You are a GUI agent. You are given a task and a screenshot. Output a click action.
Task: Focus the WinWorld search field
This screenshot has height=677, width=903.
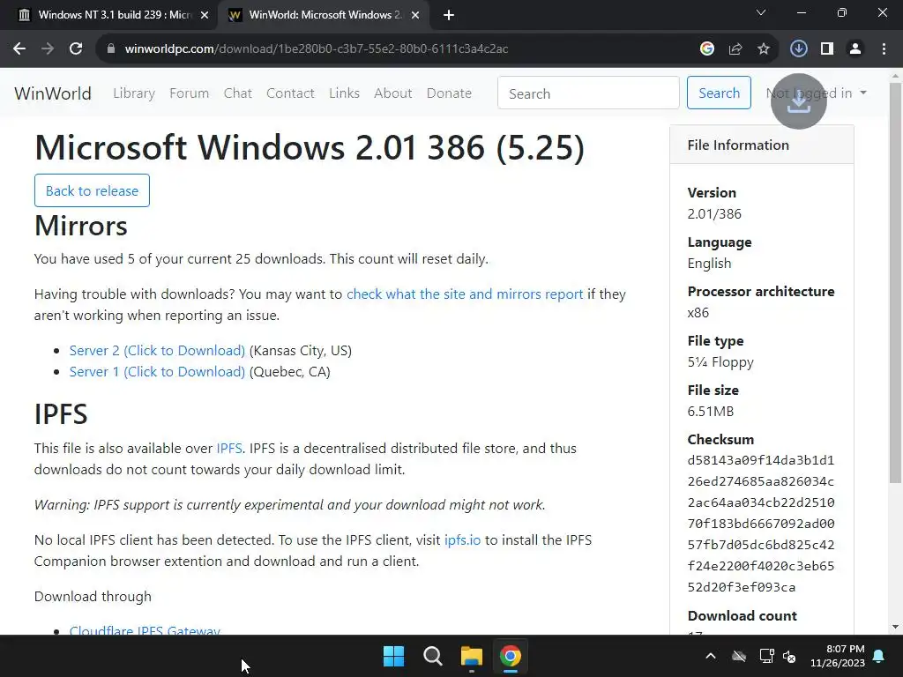(x=588, y=93)
